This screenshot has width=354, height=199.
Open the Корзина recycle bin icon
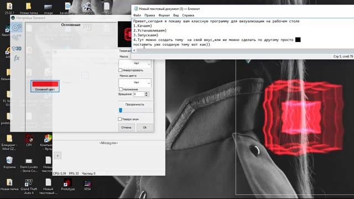[x=9, y=163]
